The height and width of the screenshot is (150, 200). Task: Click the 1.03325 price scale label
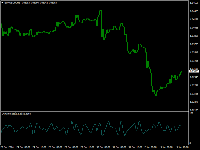click(x=194, y=61)
